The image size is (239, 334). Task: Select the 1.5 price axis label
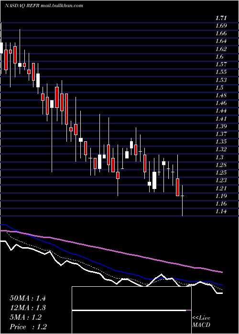tap(219, 87)
